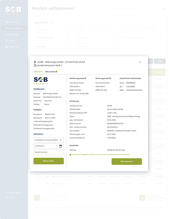Switch to the Dokumente tab
Viewport: 171px width, 219px height.
point(50,72)
